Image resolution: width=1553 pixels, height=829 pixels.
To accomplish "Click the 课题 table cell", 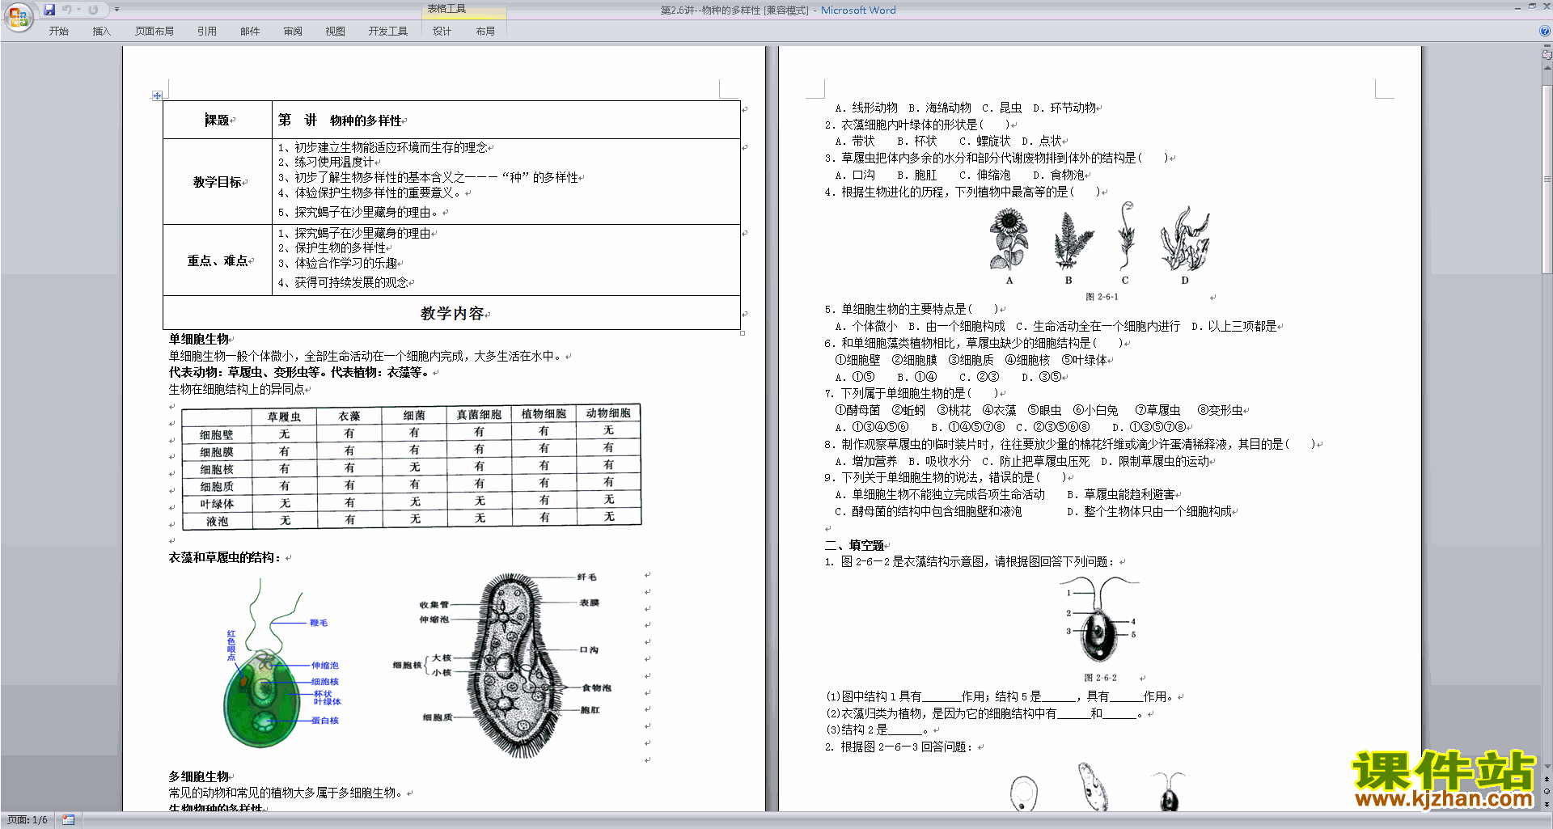I will pyautogui.click(x=218, y=120).
